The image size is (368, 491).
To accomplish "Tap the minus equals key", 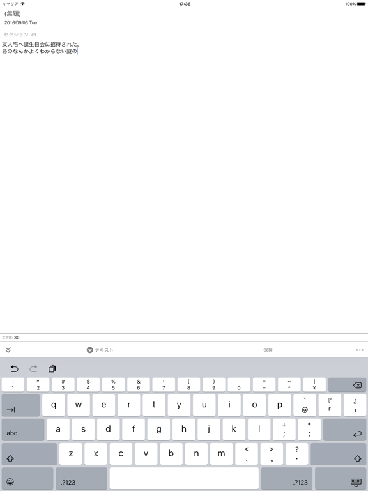I will click(x=264, y=385).
